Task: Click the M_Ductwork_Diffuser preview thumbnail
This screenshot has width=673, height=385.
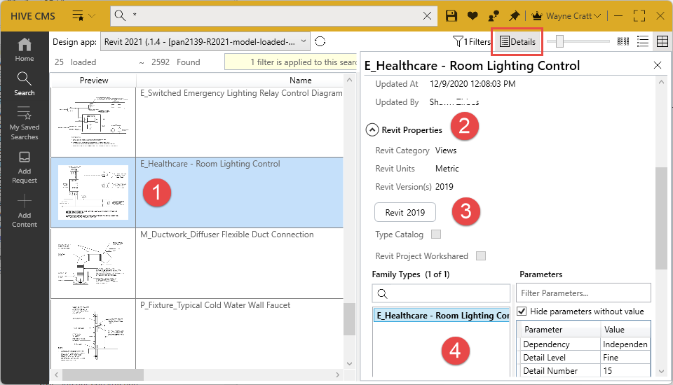Action: [x=93, y=263]
